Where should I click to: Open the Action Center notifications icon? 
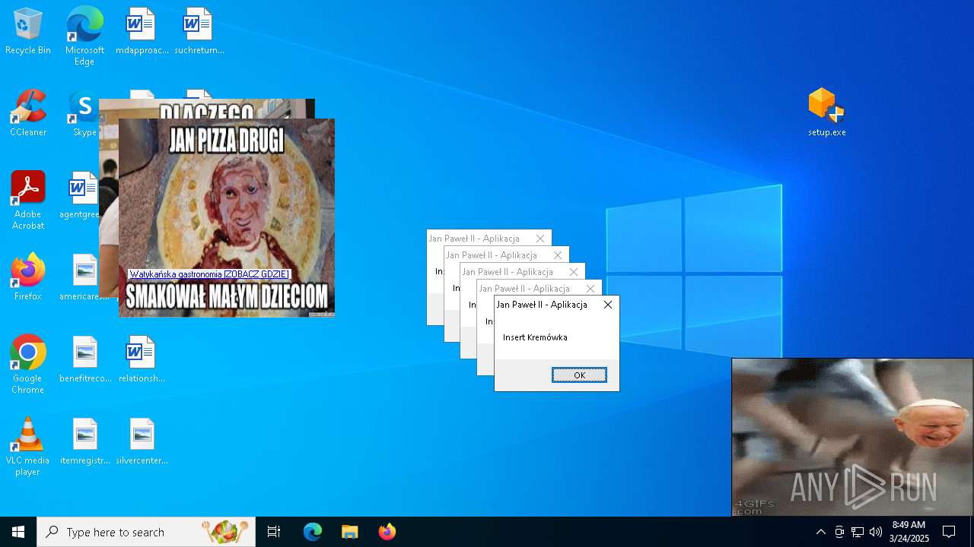(x=949, y=532)
